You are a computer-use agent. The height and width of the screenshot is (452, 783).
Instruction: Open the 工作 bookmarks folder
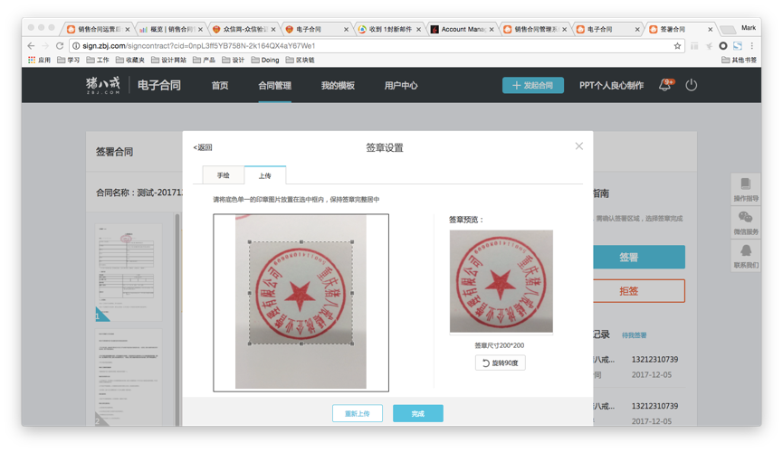coord(98,60)
